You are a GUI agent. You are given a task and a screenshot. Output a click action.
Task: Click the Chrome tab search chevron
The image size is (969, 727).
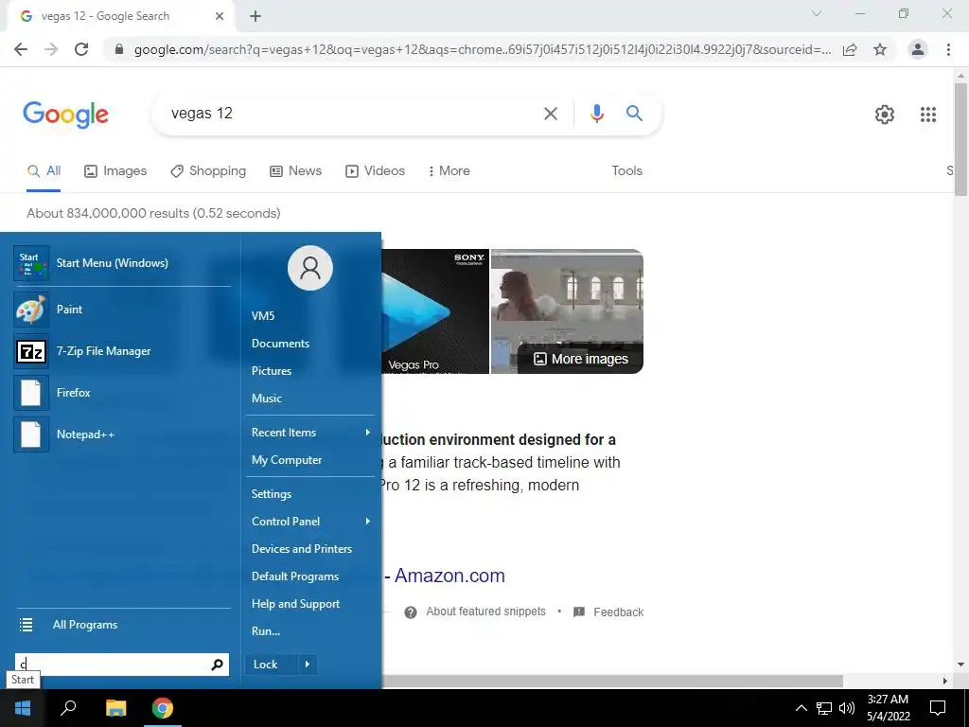pos(817,13)
